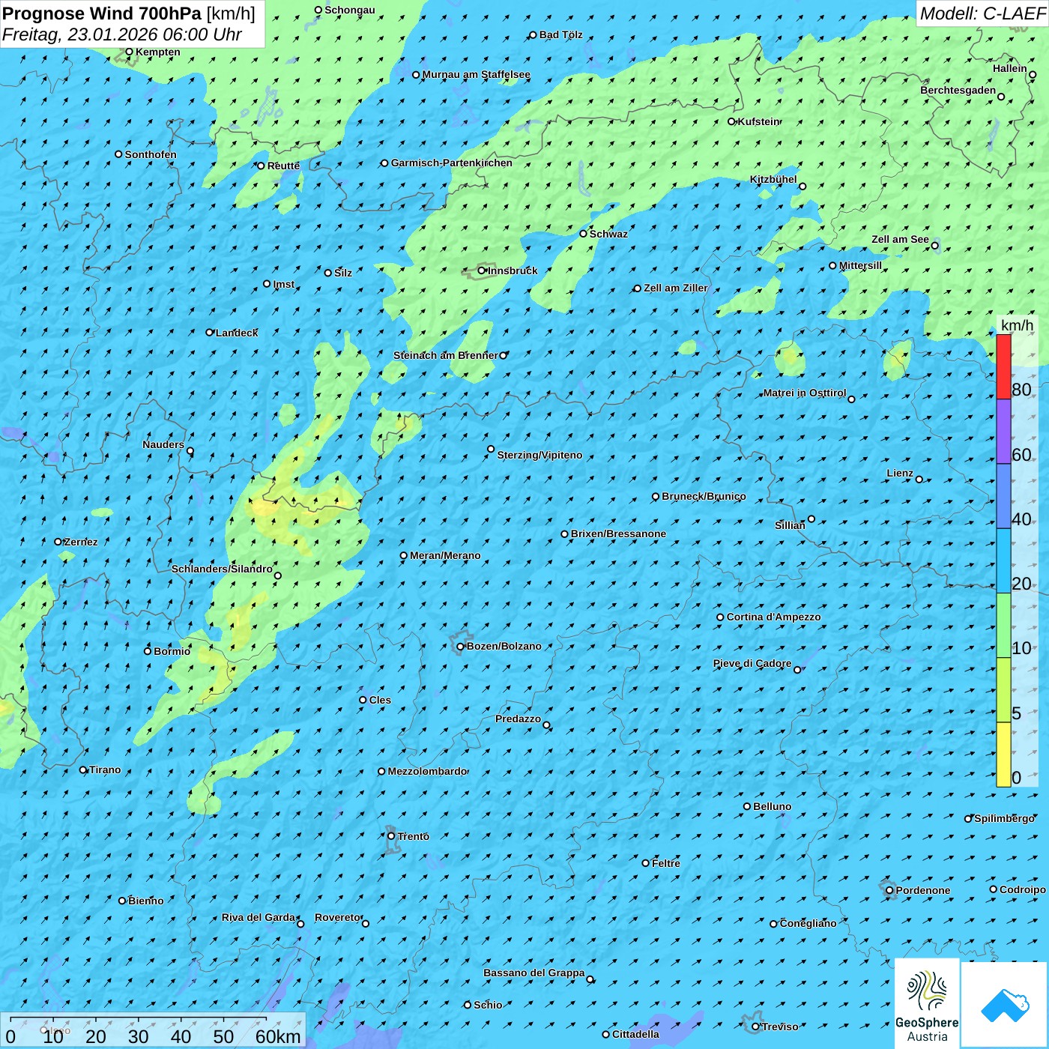Click the 'Tirano' label

[105, 770]
